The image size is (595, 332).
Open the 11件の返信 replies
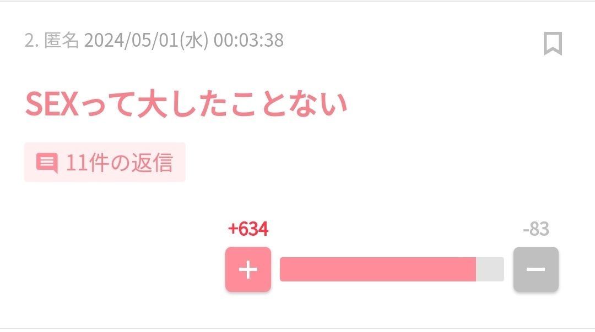(x=105, y=162)
